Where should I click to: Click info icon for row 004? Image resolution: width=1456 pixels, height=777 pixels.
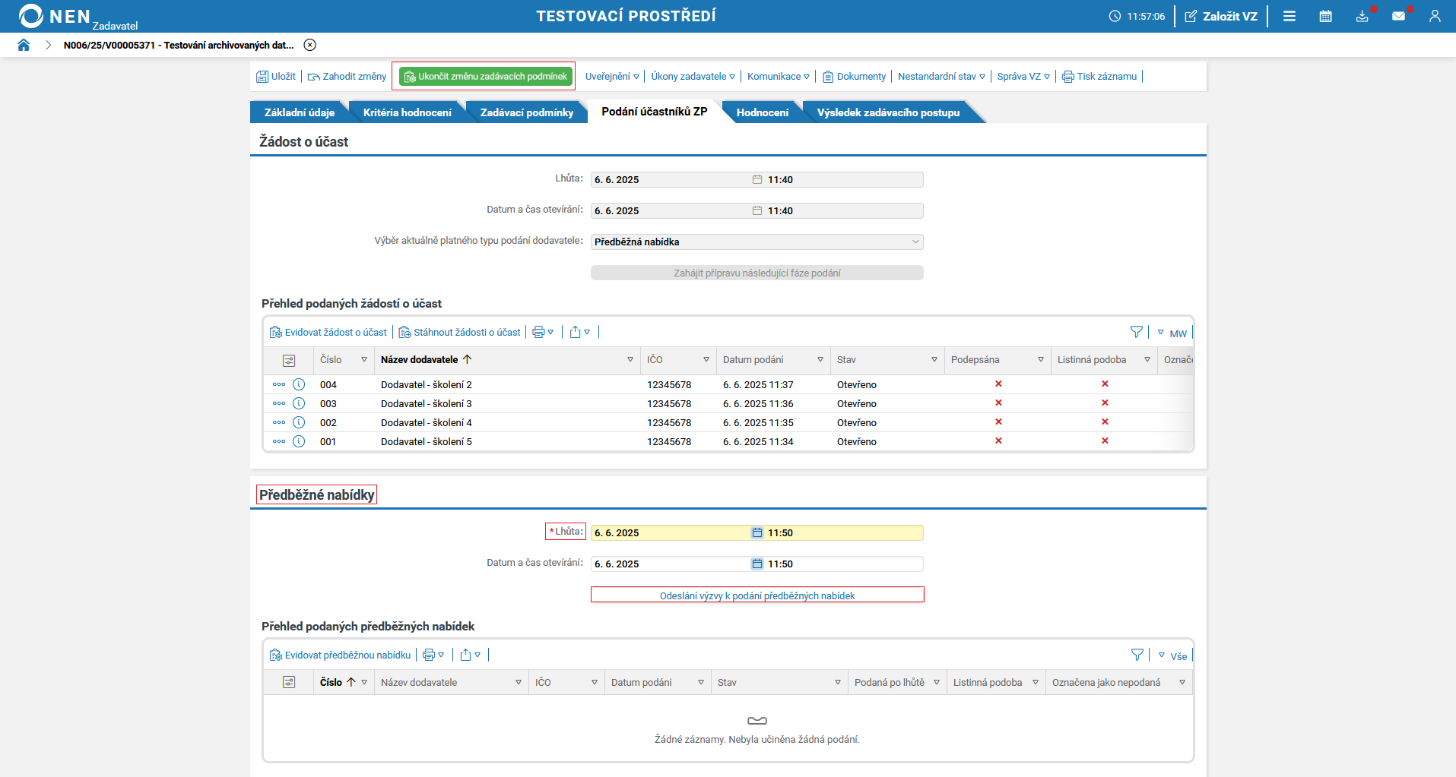pos(299,384)
